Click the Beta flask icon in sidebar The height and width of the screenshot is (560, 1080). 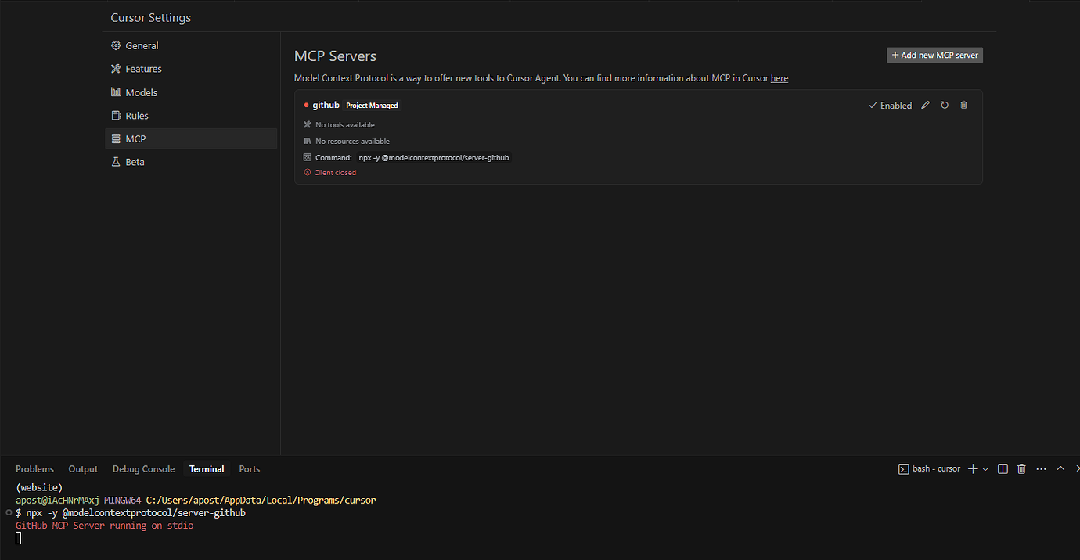point(116,162)
